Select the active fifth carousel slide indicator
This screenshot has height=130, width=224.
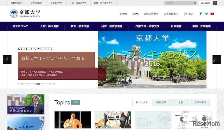[38, 84]
